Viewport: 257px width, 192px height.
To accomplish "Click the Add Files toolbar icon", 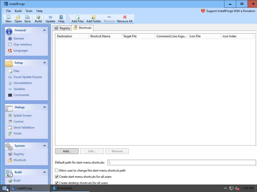I will (78, 19).
